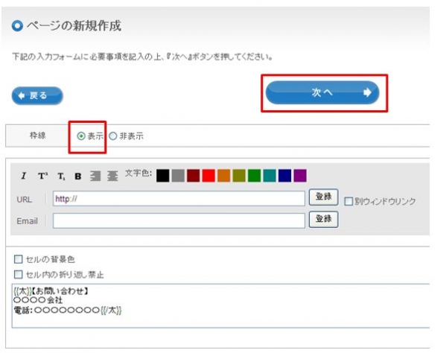Select the 表示 border radio button
The height and width of the screenshot is (353, 446).
81,136
